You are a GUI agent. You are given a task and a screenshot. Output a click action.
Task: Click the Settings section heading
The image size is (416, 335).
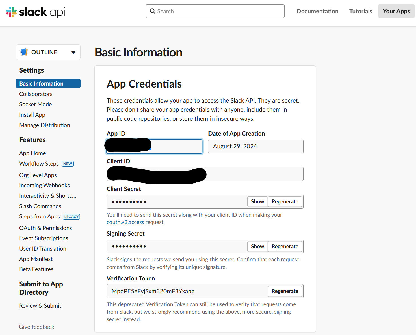point(32,70)
